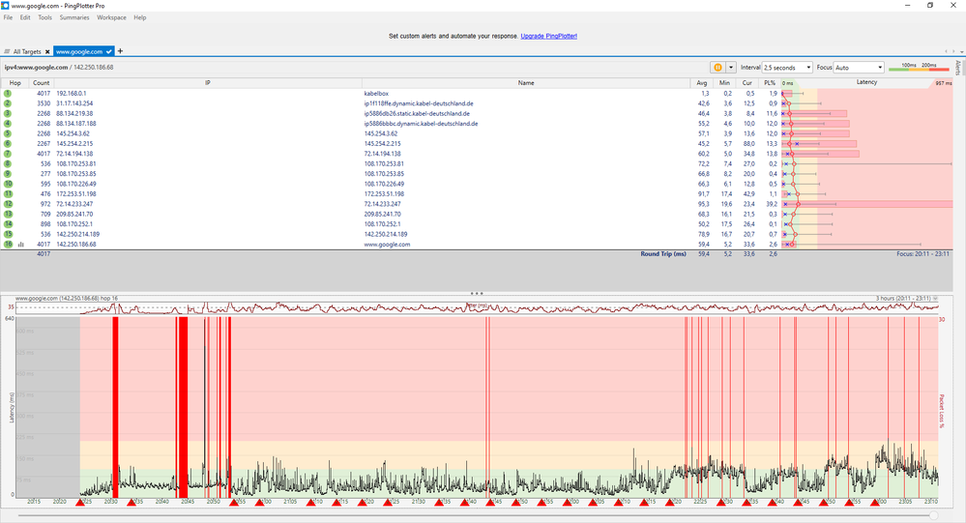The height and width of the screenshot is (523, 966).
Task: Click www.google.com name in hop 16 row
Action: [387, 245]
